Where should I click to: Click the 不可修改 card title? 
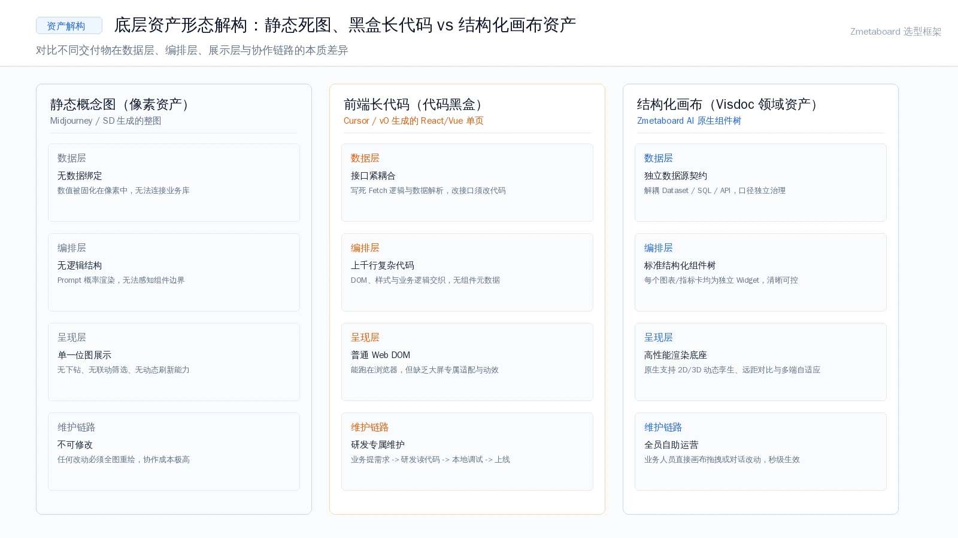(75, 445)
